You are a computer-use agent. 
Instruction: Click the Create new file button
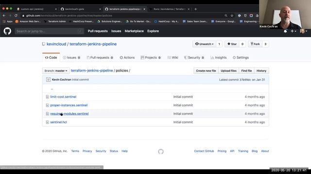tap(206, 71)
